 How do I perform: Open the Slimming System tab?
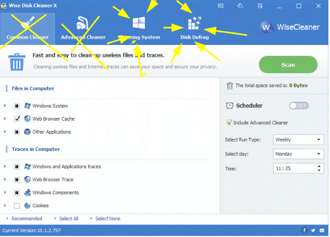pos(139,29)
